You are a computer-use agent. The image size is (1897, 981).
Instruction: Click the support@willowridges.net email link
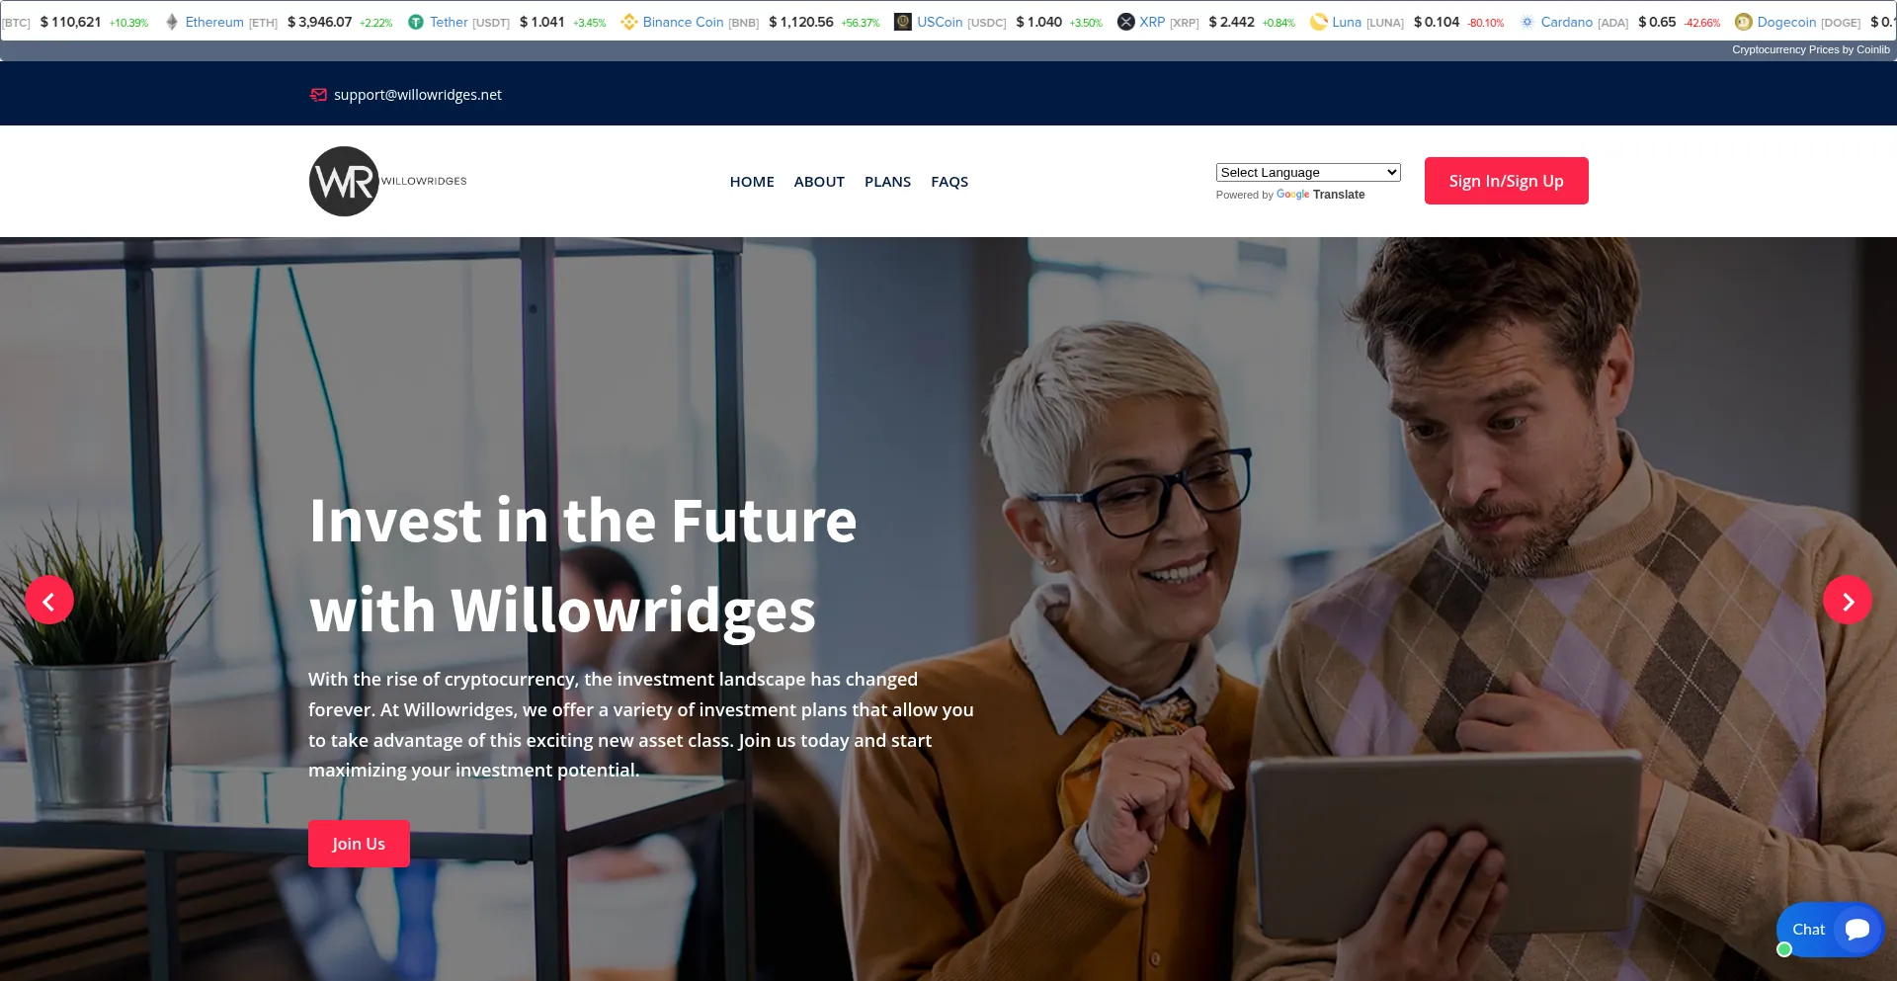[418, 95]
